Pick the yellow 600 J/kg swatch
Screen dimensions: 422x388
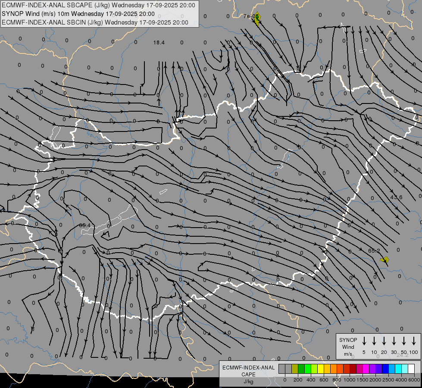click(x=321, y=369)
